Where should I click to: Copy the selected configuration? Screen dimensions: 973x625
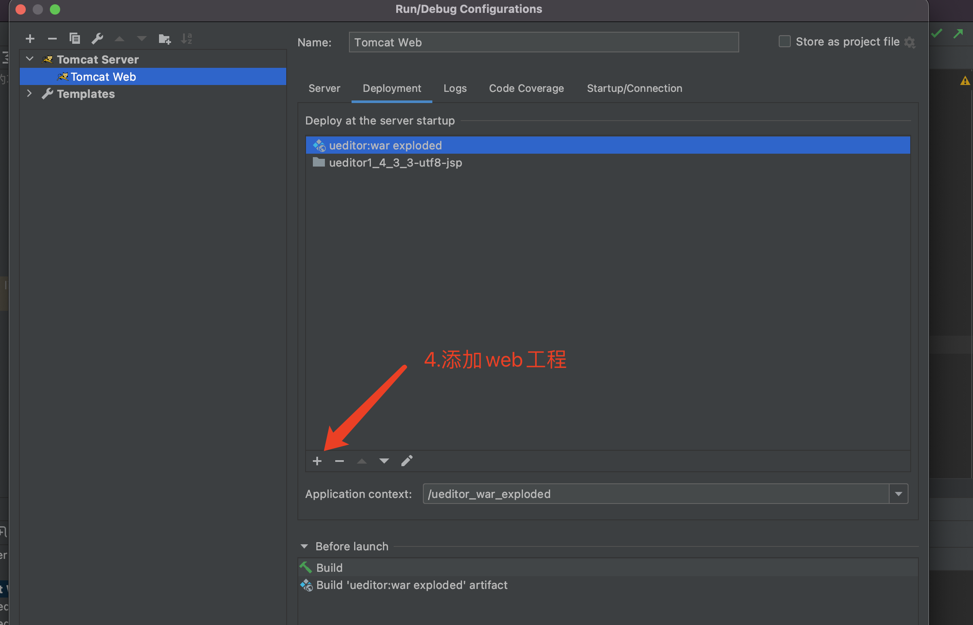[x=75, y=39]
